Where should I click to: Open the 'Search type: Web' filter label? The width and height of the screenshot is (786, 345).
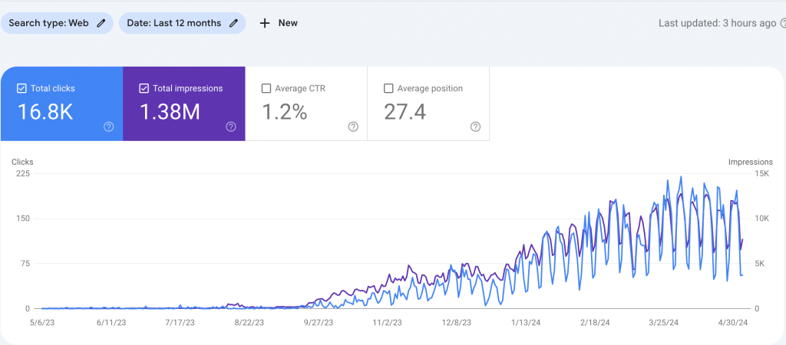coord(48,23)
